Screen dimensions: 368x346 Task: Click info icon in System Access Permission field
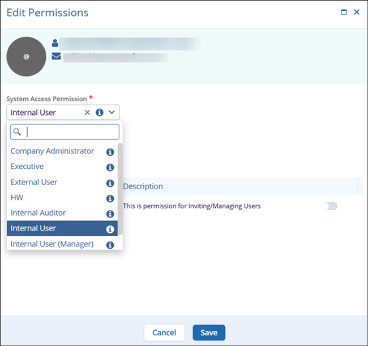(x=99, y=113)
